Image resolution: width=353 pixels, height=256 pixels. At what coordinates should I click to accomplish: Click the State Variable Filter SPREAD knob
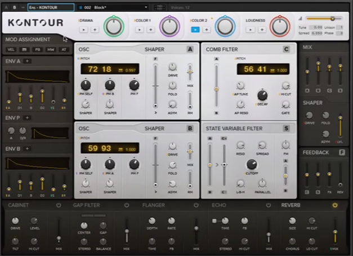click(x=262, y=145)
